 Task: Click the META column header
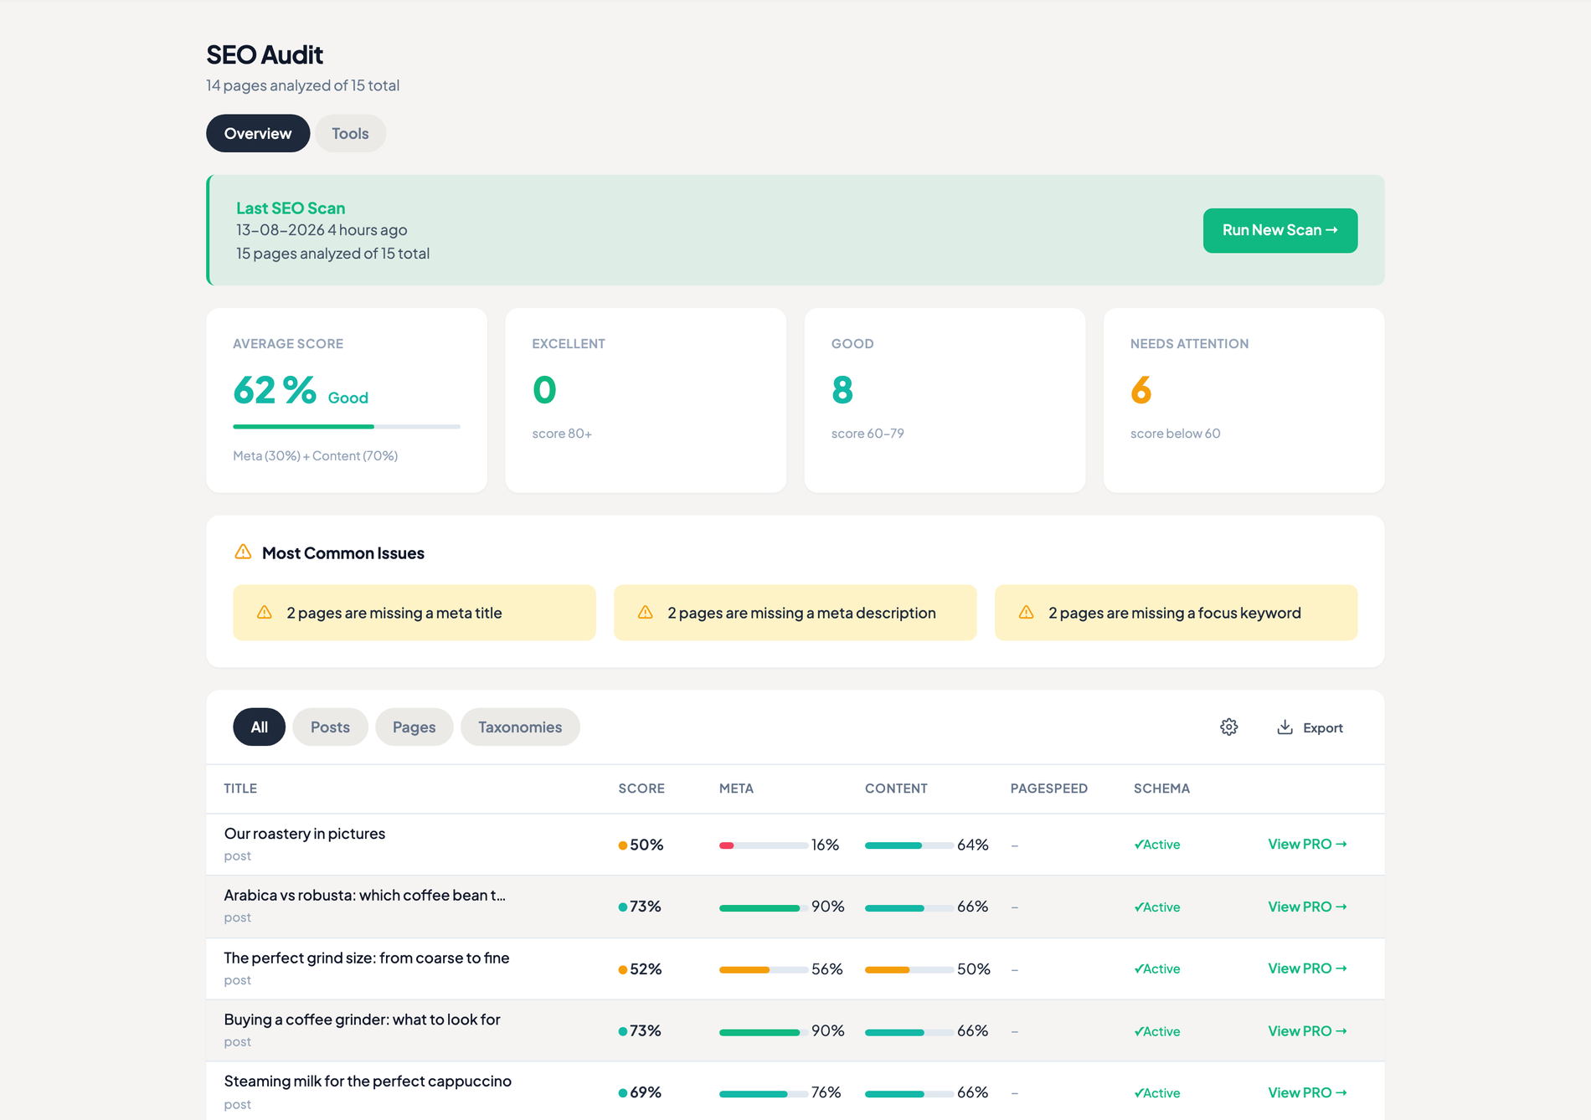736,789
